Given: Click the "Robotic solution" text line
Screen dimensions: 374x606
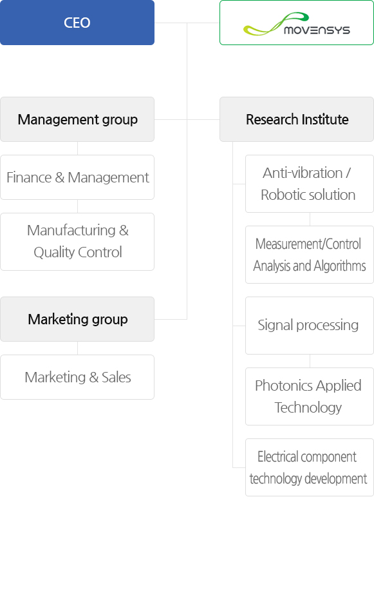Looking at the screenshot, I should click(x=308, y=195).
